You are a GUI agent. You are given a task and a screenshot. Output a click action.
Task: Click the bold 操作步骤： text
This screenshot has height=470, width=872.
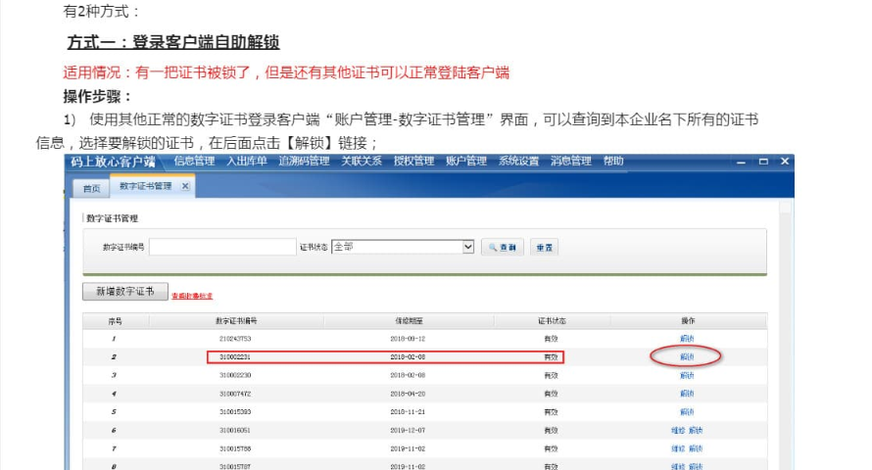pyautogui.click(x=98, y=96)
